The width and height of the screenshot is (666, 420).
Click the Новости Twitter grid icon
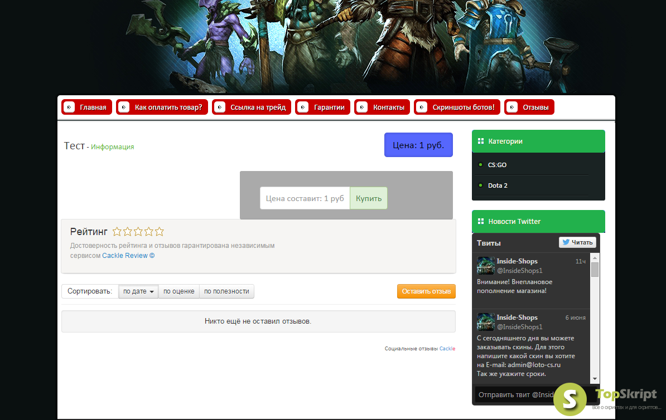click(481, 222)
